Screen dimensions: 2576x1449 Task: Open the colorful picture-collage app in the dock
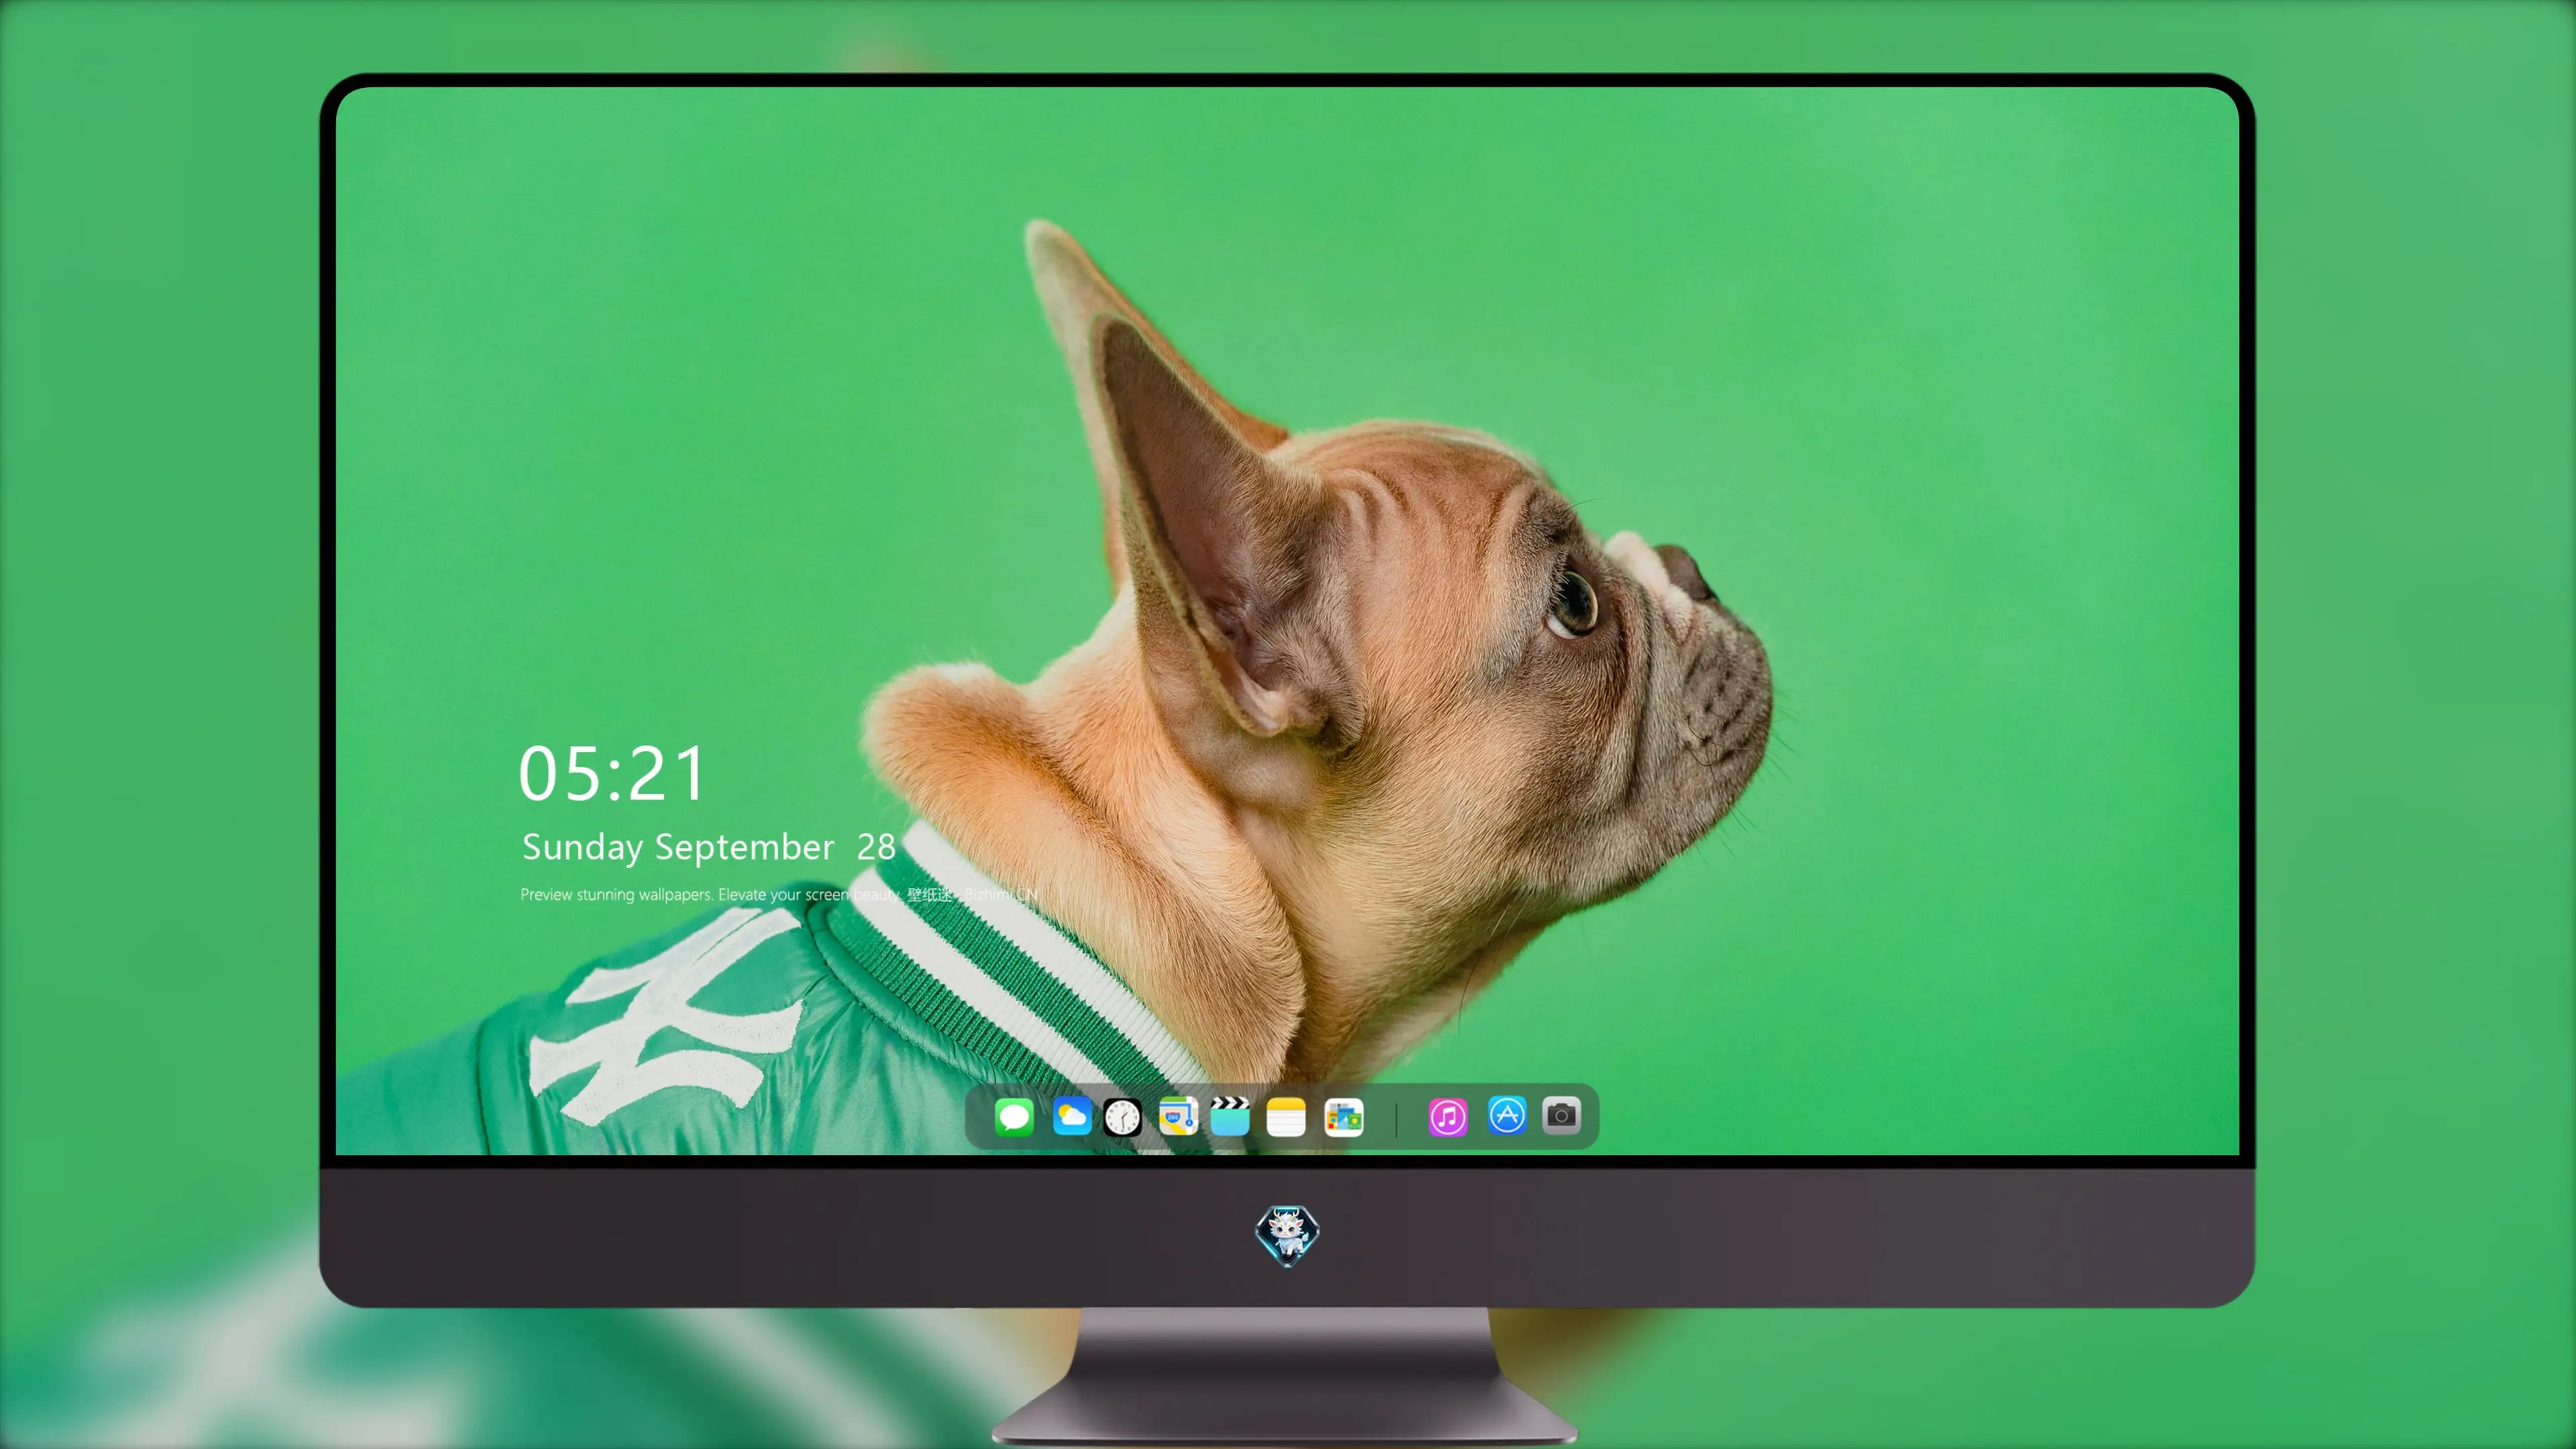point(1344,1117)
